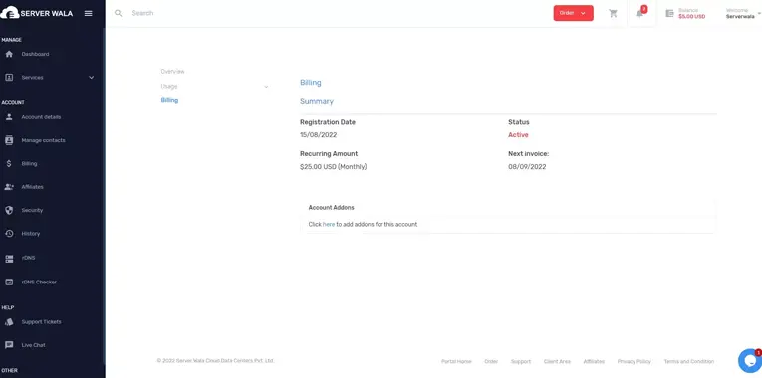Open the Welcome Serverwala user menu

pos(742,13)
